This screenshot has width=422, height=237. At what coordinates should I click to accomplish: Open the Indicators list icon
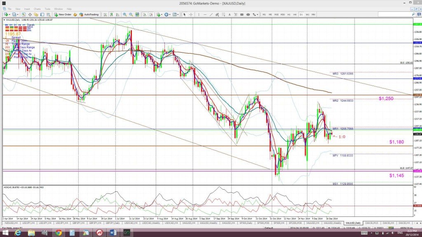coord(159,14)
